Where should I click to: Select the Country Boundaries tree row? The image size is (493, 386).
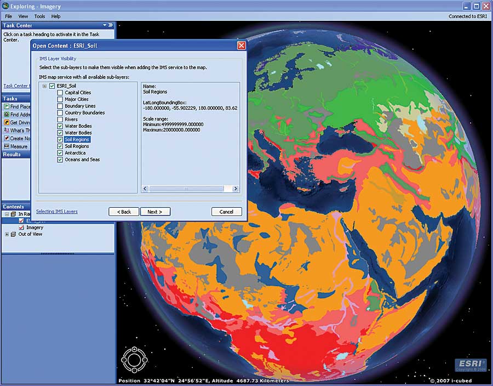(85, 112)
